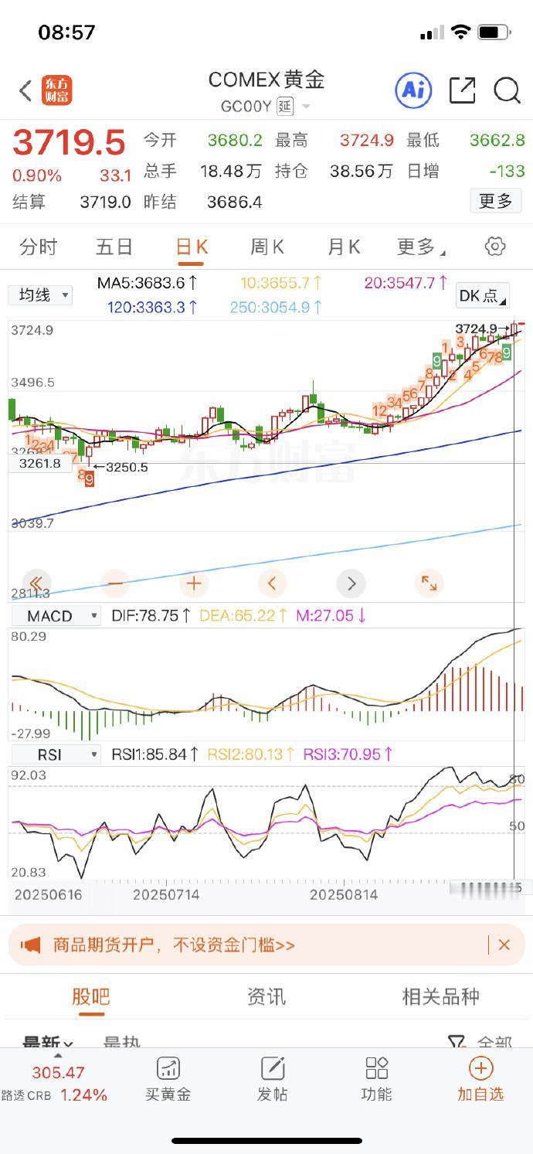Open the GC00Y contract dropdown arrow
The width and height of the screenshot is (533, 1154).
306,107
